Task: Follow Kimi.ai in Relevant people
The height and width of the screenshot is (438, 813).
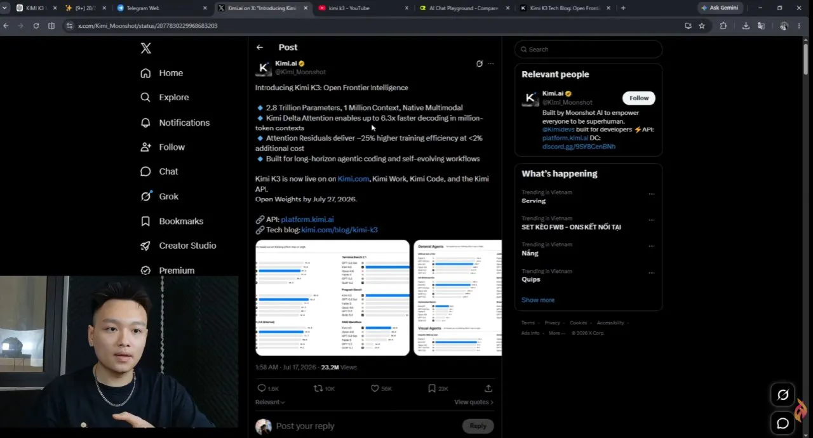Action: (639, 98)
